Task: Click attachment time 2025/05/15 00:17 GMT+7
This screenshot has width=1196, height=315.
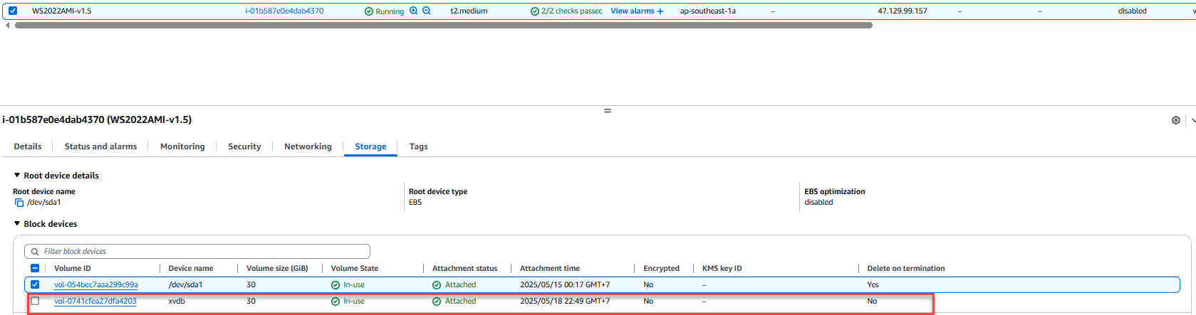Action: click(x=565, y=284)
